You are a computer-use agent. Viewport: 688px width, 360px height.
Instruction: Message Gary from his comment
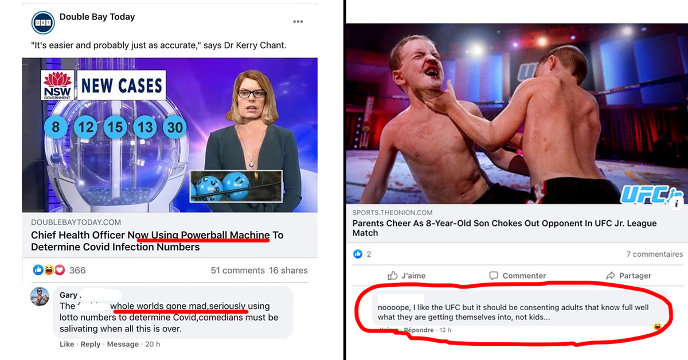pyautogui.click(x=123, y=344)
